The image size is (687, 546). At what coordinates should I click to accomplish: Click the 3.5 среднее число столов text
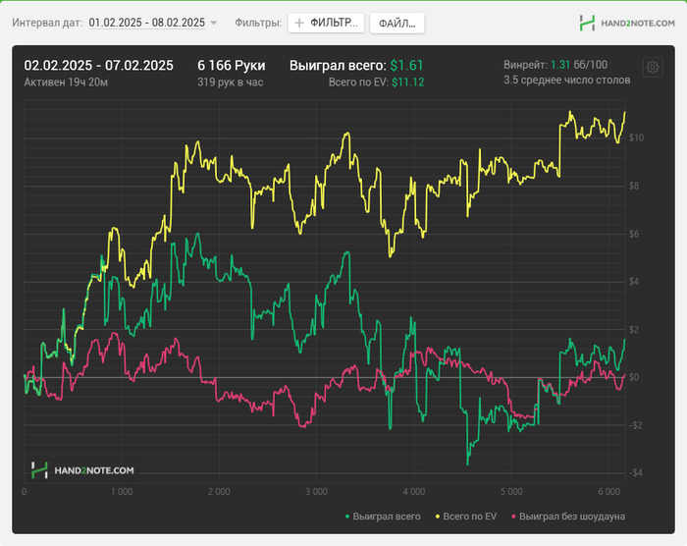pyautogui.click(x=567, y=81)
